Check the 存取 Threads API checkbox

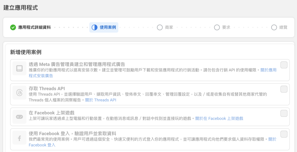coord(284,89)
